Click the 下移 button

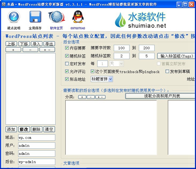(x=24, y=44)
